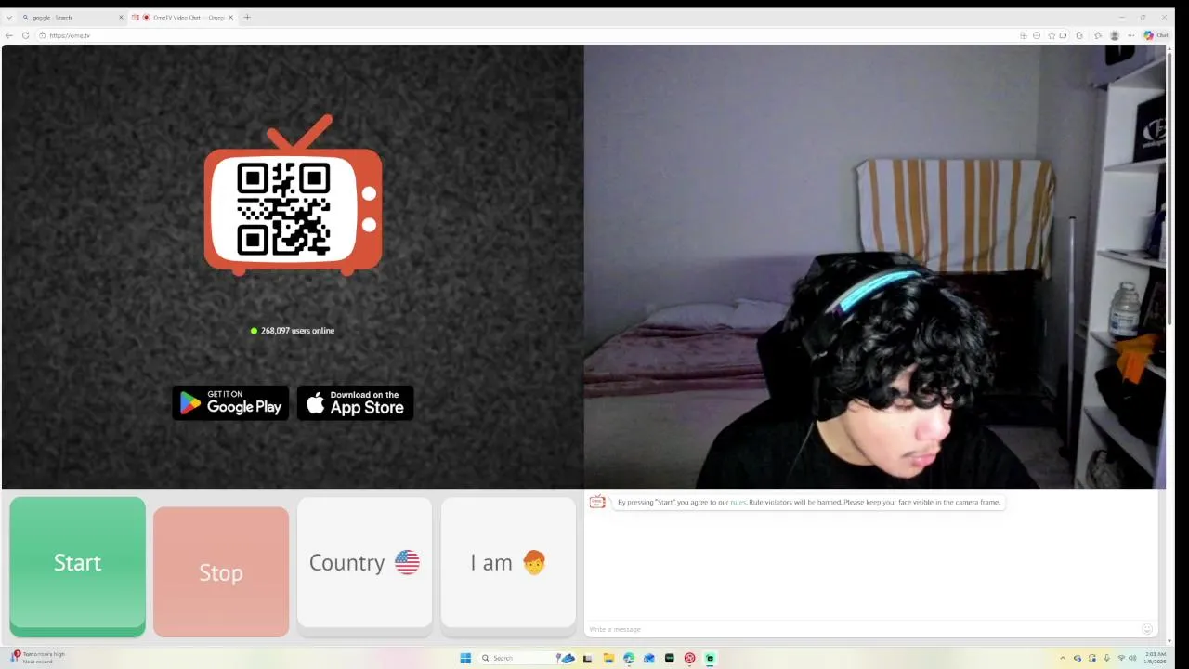Image resolution: width=1189 pixels, height=669 pixels.
Task: Click the OmeTV QR code logo
Action: click(293, 196)
